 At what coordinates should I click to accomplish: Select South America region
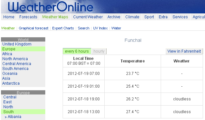pos(15,69)
